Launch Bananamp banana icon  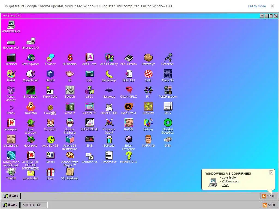109,76
